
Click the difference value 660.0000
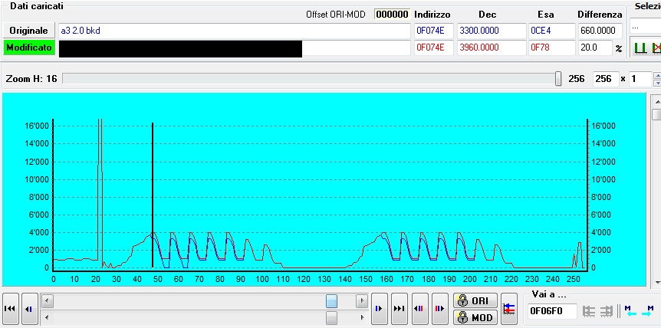pyautogui.click(x=600, y=31)
